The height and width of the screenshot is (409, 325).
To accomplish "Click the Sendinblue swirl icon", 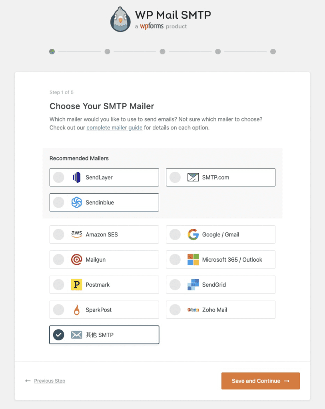I will tap(76, 203).
